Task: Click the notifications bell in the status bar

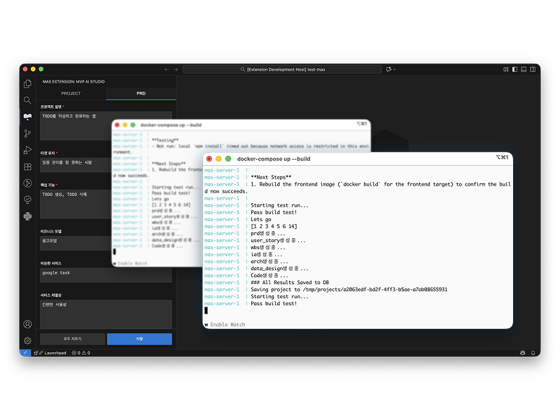Action: tap(533, 353)
